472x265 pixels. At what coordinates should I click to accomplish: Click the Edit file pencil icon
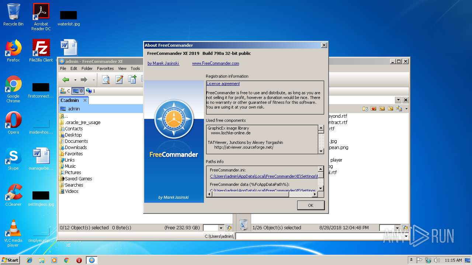click(119, 79)
